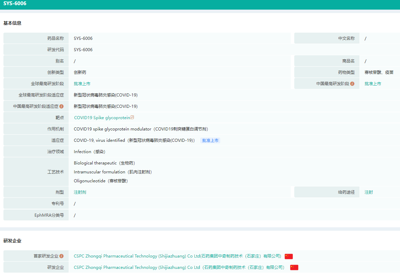The height and width of the screenshot is (274, 400).
Task: Click info icon beside 中国最高研发阶段适应症 label
Action: click(61, 106)
